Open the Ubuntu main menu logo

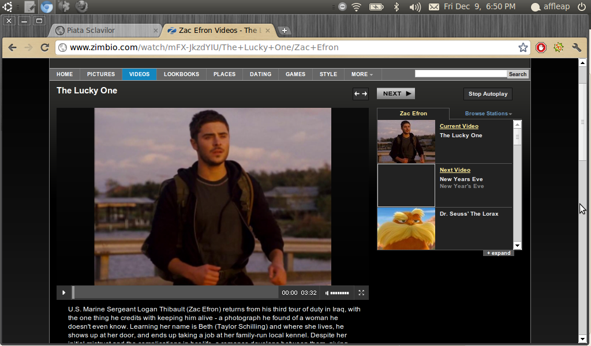point(7,6)
